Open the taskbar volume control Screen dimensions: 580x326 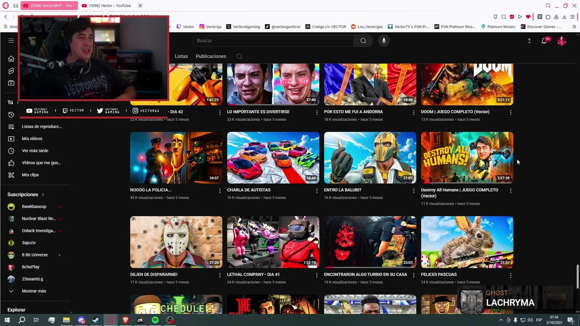[531, 320]
